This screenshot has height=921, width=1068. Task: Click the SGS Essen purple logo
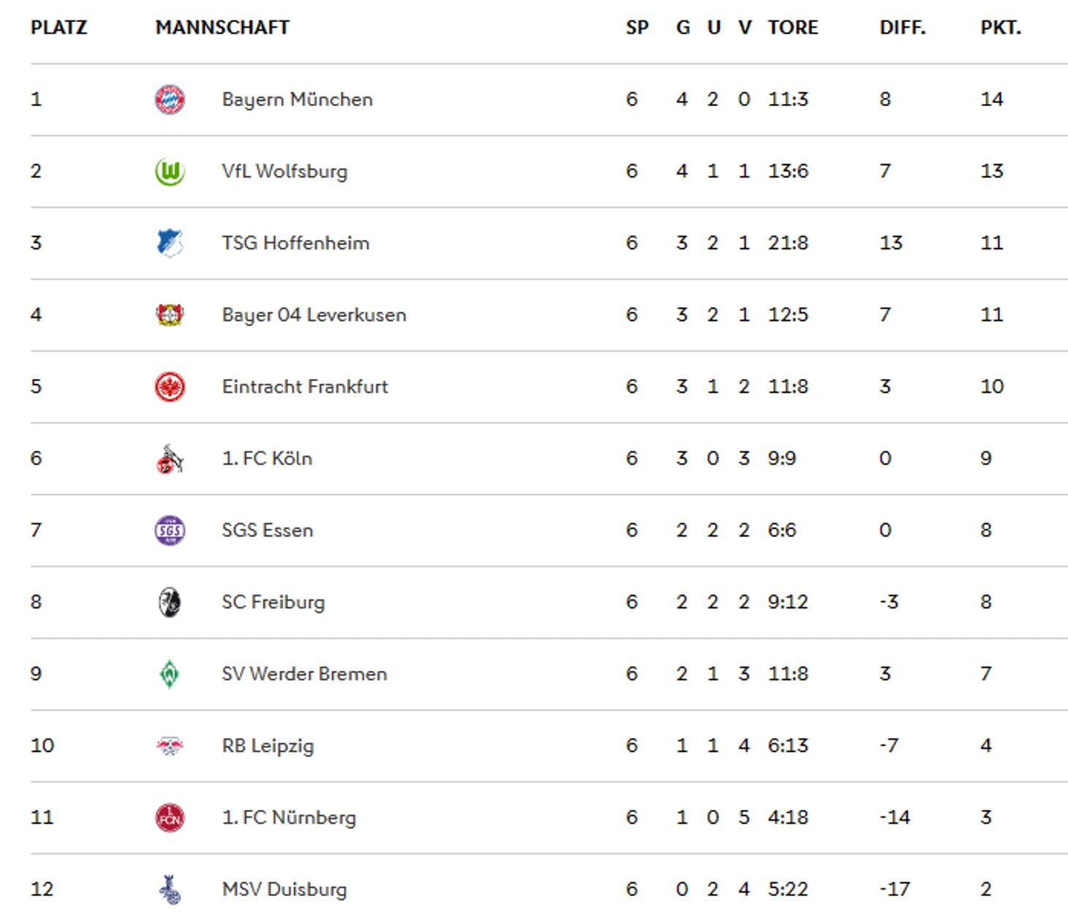(x=170, y=530)
